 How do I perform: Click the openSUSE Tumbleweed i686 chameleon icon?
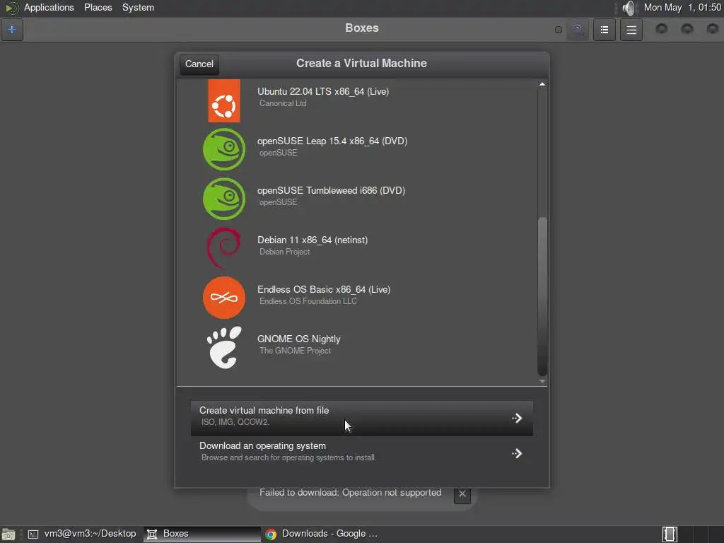tap(224, 199)
